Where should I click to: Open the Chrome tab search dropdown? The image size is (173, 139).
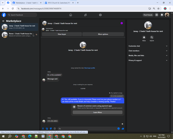click(x=3, y=3)
